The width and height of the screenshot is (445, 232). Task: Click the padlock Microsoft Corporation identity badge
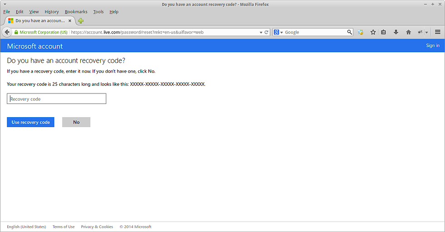[x=41, y=32]
